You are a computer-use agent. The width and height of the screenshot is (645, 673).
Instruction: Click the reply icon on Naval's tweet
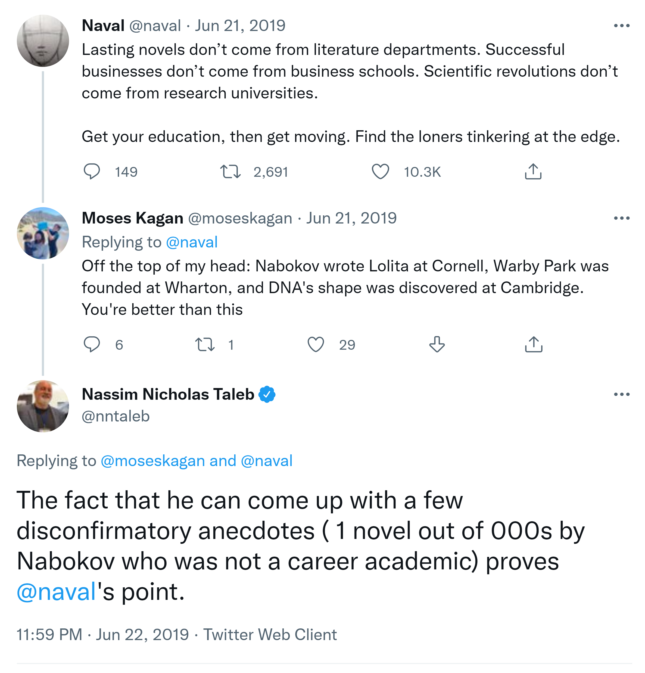coord(92,171)
